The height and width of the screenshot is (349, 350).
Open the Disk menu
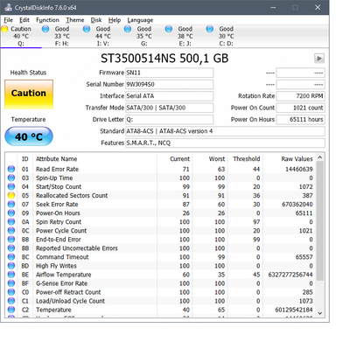[x=96, y=20]
